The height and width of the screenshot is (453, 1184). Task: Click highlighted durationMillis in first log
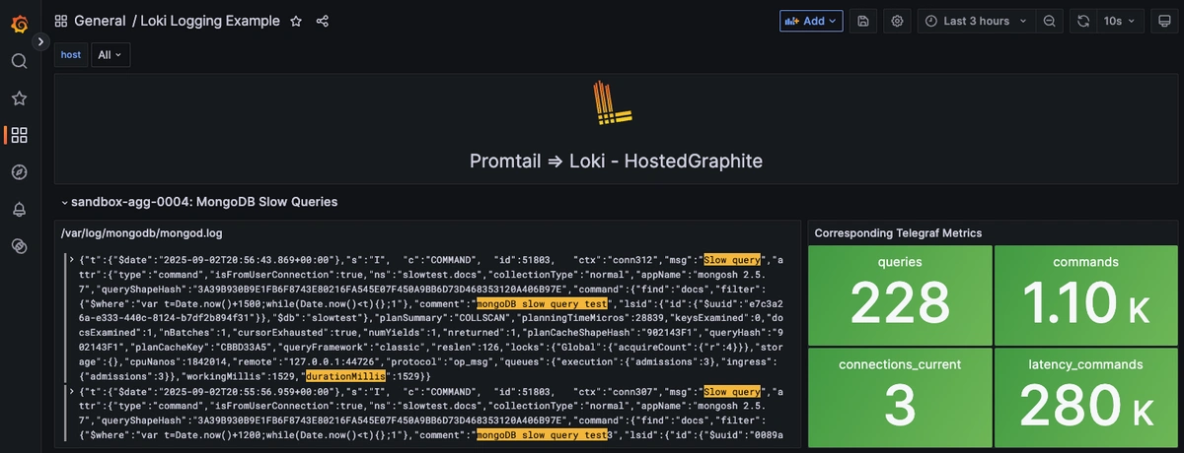[x=343, y=376]
